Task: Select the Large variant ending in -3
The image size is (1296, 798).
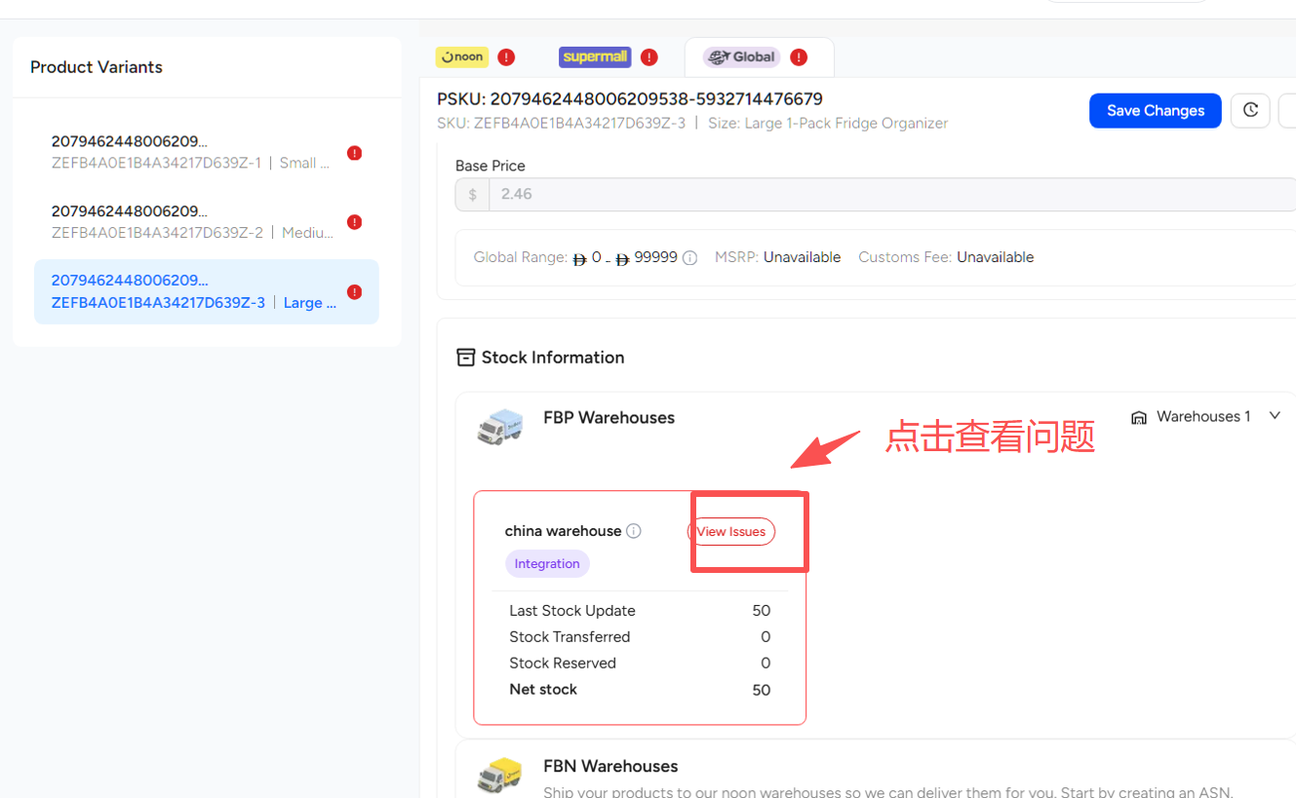Action: pos(207,291)
